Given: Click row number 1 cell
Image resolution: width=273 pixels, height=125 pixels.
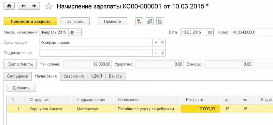Looking at the screenshot, I should tap(16, 109).
